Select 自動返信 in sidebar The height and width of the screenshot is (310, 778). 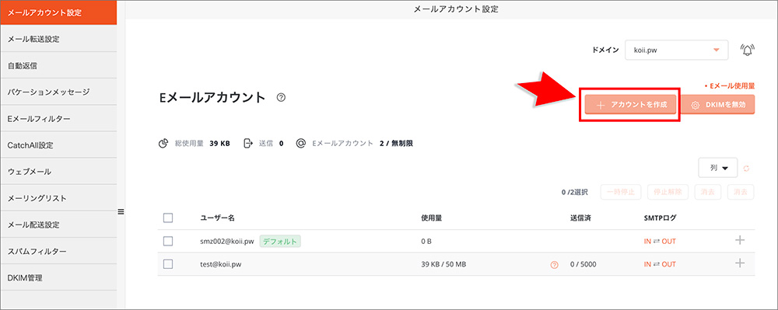(x=58, y=64)
